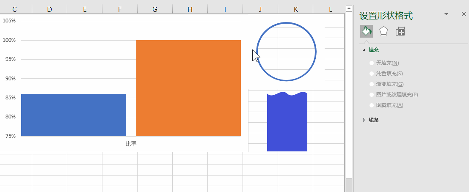Open the Fill & Line tab icon
This screenshot has width=469, height=192.
367,31
